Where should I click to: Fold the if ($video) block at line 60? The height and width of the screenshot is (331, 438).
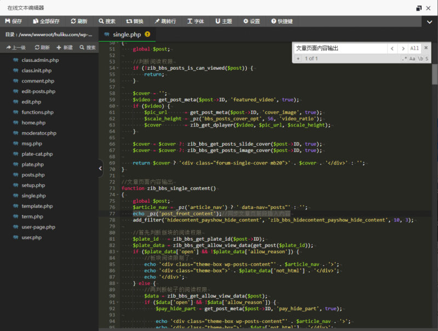(x=118, y=106)
